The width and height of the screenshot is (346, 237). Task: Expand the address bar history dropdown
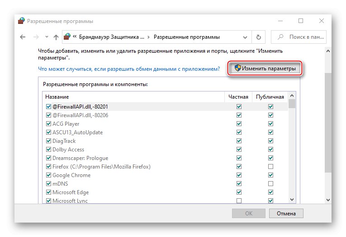click(245, 37)
